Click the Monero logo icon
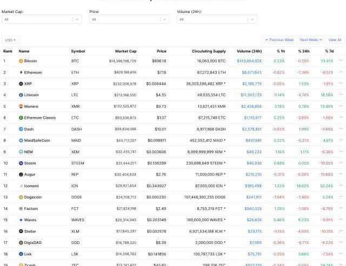This screenshot has width=346, height=266. (21, 106)
